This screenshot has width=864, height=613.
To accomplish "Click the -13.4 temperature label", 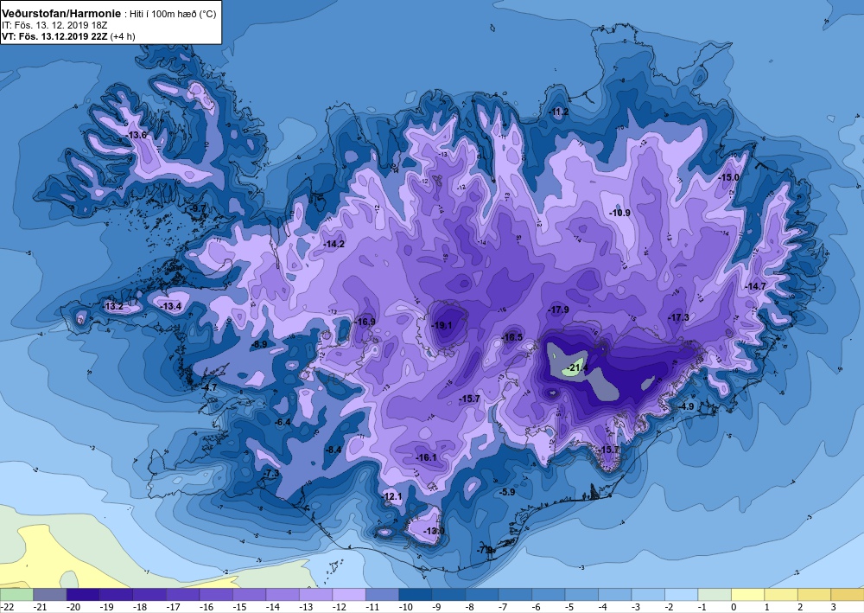I will pyautogui.click(x=171, y=306).
